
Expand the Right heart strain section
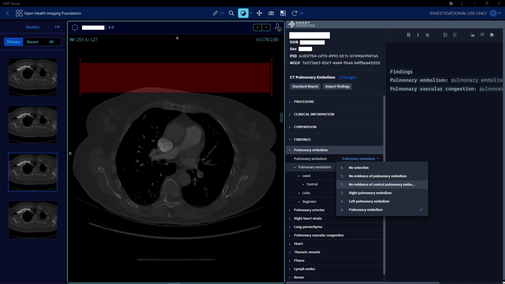[x=335, y=218]
